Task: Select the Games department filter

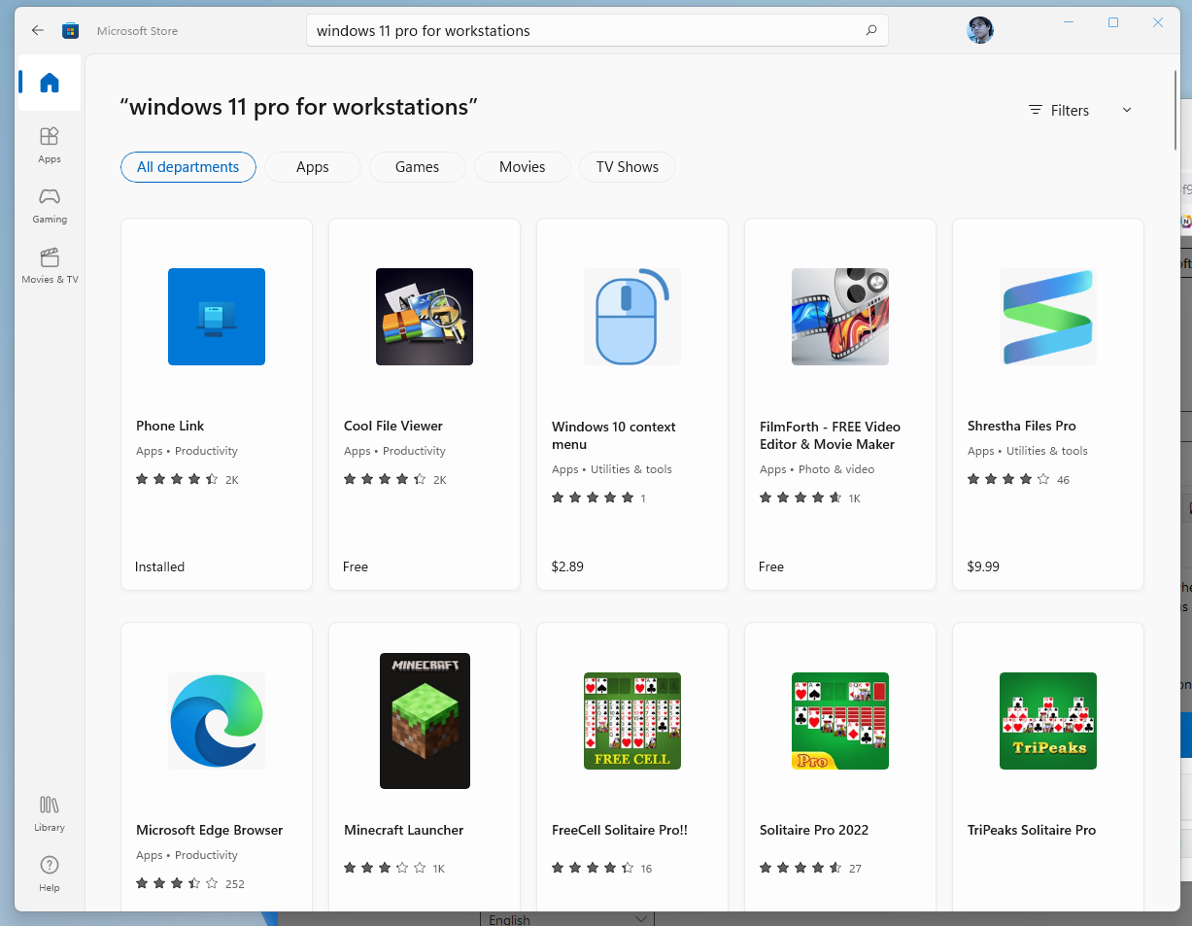Action: coord(418,167)
